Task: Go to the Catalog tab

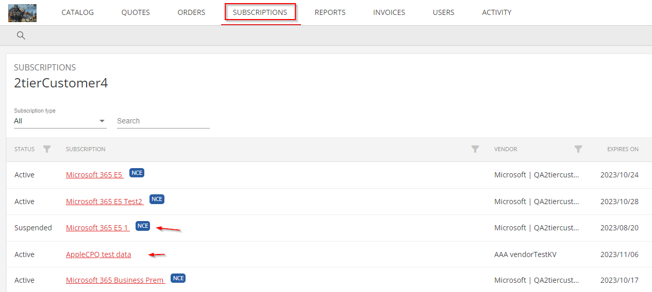Action: coord(78,12)
